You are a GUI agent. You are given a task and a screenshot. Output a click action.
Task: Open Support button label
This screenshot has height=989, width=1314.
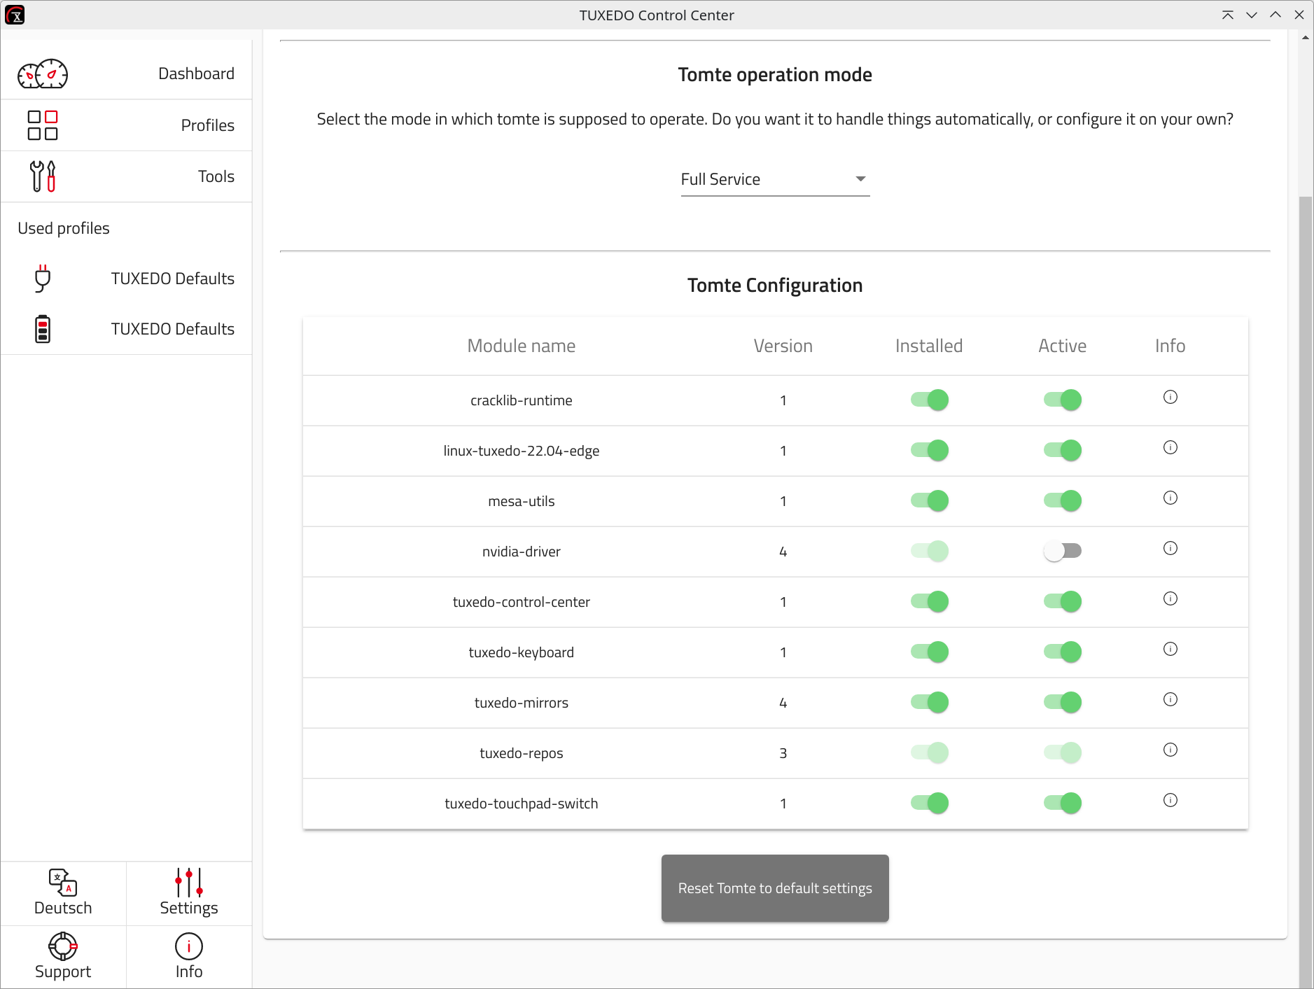pyautogui.click(x=63, y=972)
